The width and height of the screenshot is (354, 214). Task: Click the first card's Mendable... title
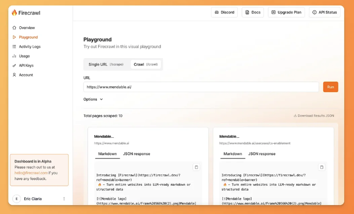104,137
